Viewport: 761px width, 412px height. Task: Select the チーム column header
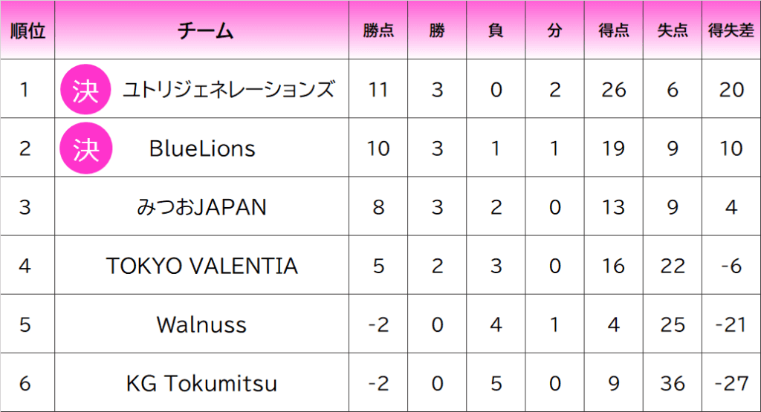205,30
